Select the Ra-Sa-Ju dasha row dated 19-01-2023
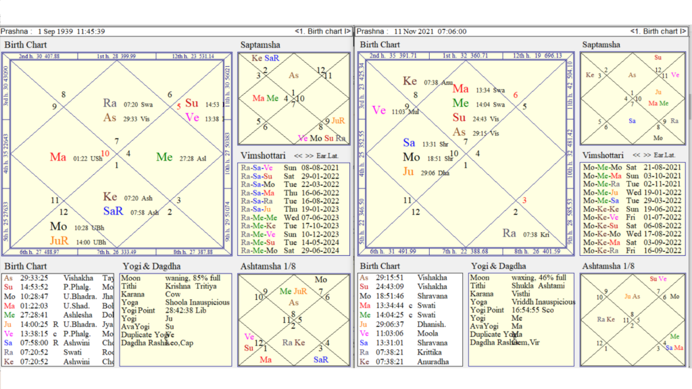 point(290,209)
